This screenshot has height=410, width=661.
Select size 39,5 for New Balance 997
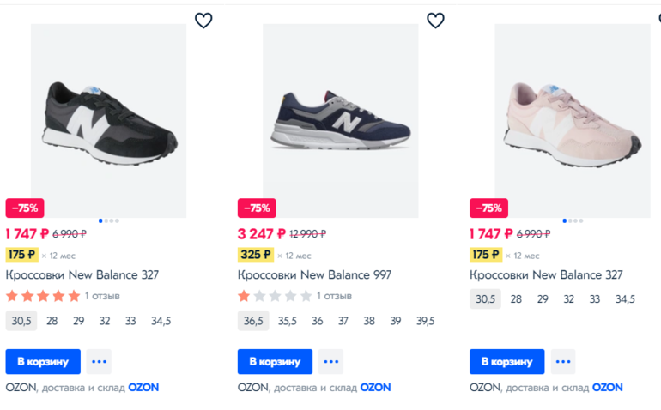click(x=426, y=322)
